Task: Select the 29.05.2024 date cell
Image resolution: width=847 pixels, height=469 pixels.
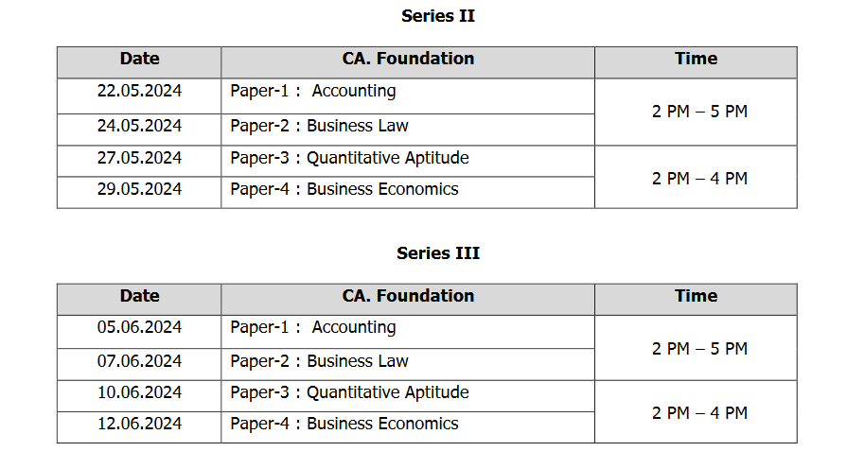Action: (139, 189)
